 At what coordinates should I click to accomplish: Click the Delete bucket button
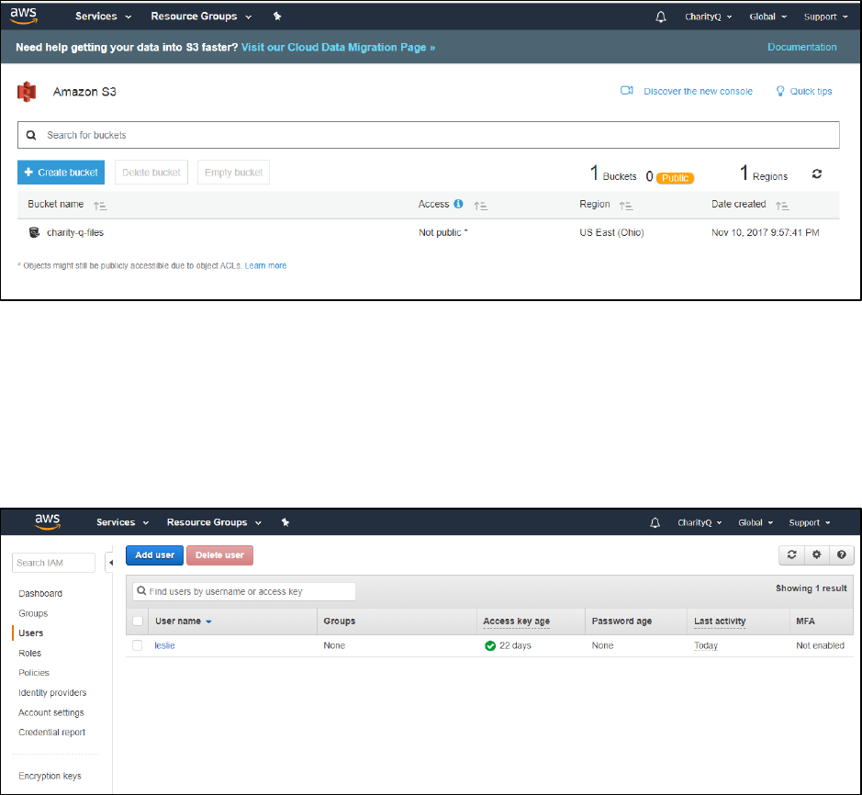tap(151, 173)
